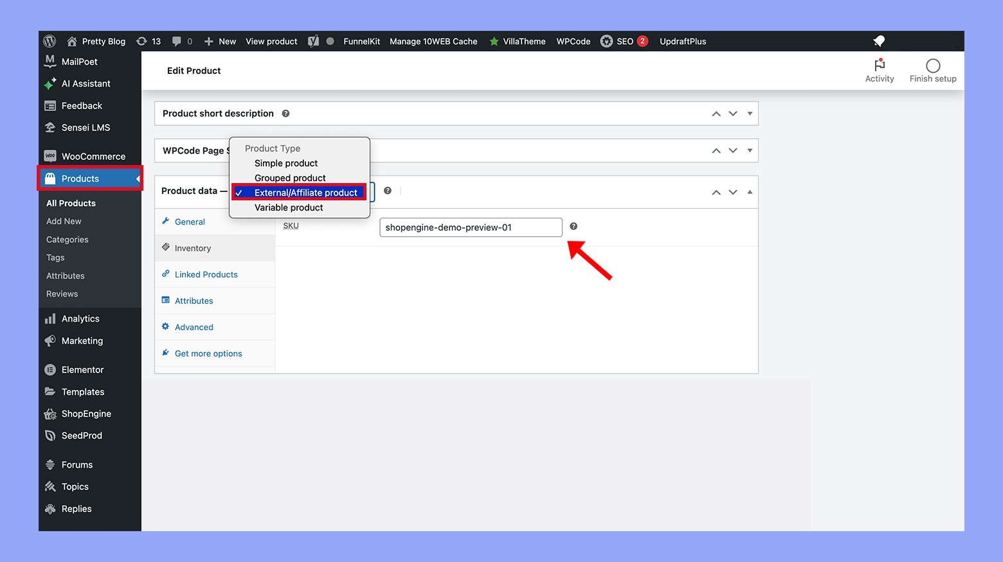The width and height of the screenshot is (1003, 562).
Task: Click the question mark help icon beside SKU
Action: click(x=573, y=226)
